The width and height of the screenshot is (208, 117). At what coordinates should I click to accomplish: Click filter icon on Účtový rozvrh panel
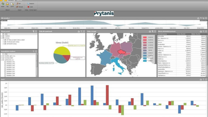(33, 31)
